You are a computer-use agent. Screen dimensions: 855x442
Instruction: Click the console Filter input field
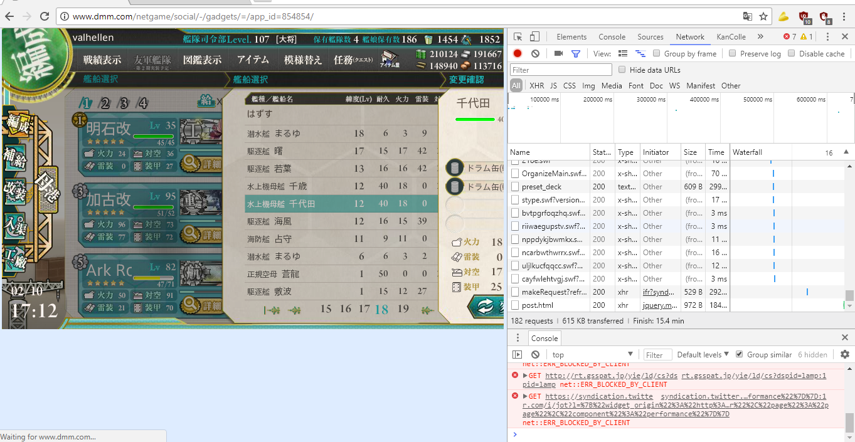click(x=656, y=355)
